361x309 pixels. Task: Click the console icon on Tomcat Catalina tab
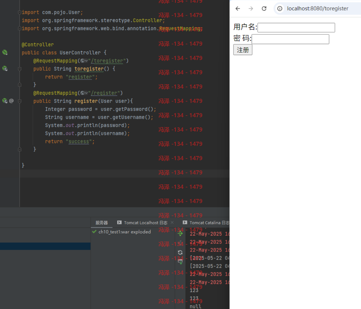185,222
